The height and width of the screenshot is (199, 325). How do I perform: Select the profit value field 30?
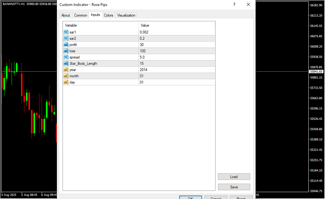coord(176,45)
